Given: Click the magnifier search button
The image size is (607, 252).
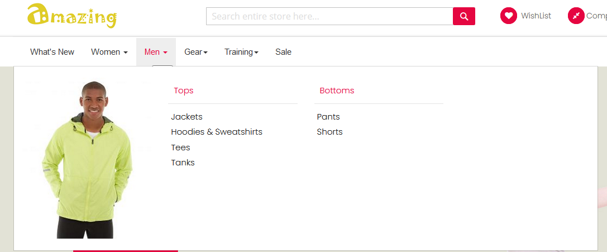Looking at the screenshot, I should [464, 16].
